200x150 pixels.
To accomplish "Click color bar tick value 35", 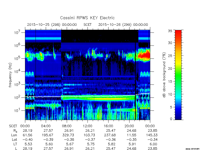I will pos(170,31).
